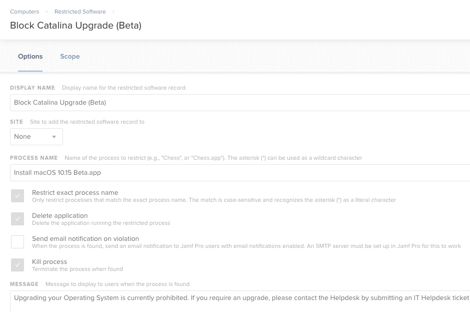Open the Computers breadcrumb link
The image size is (470, 312).
25,12
